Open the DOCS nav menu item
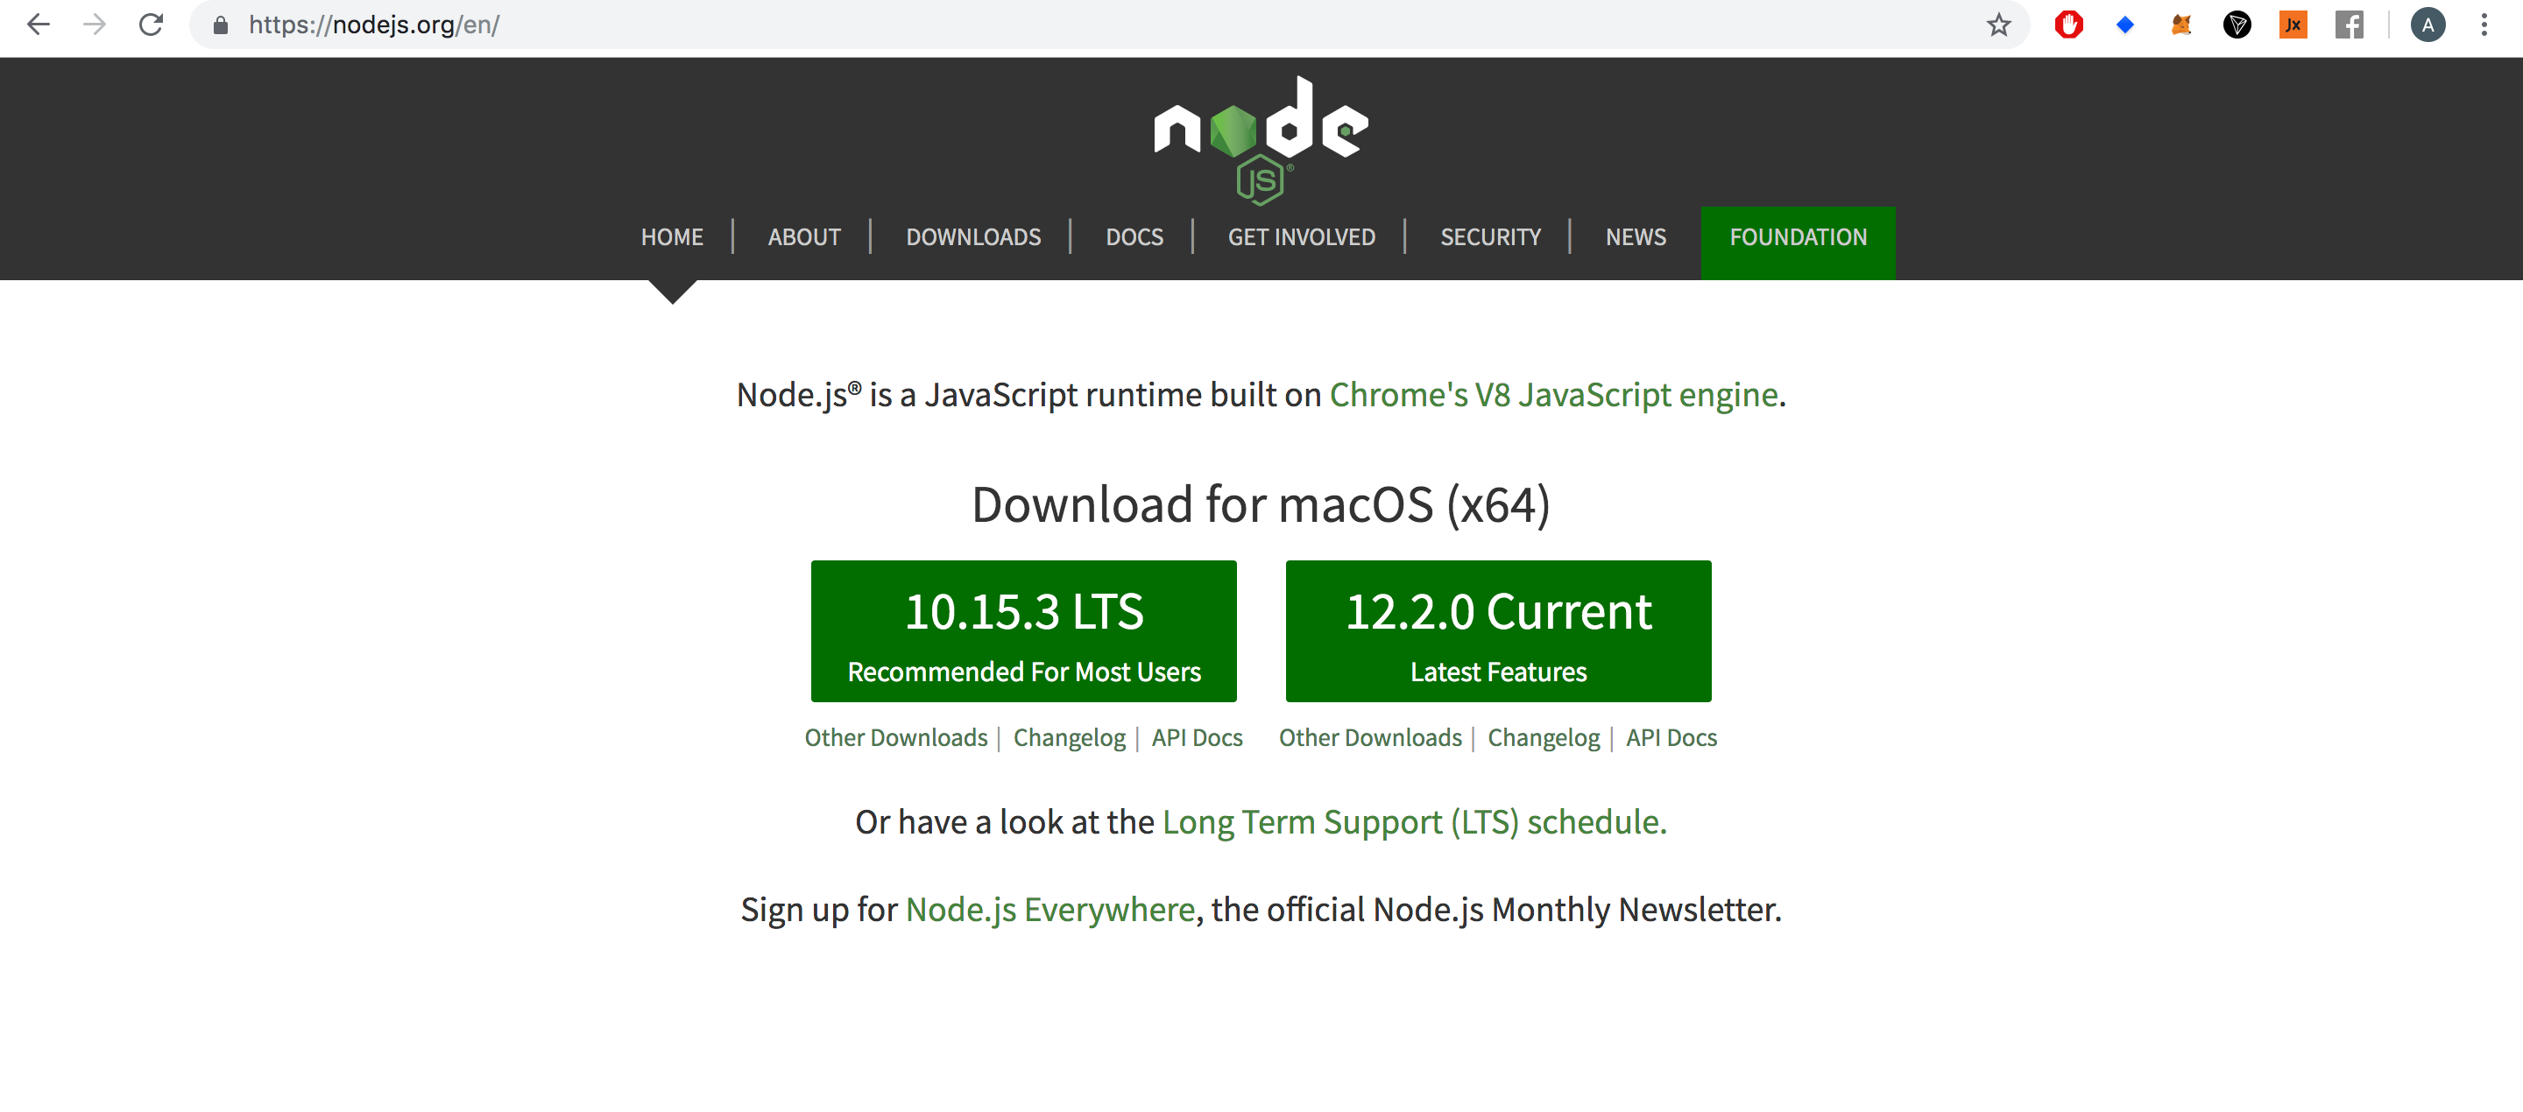This screenshot has width=2523, height=1112. [x=1134, y=237]
